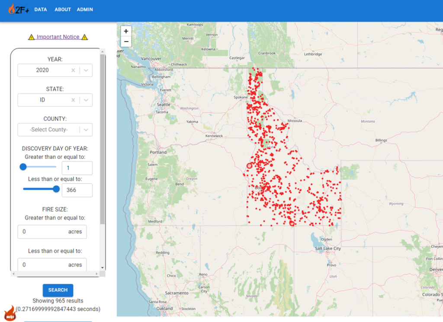This screenshot has width=443, height=322.
Task: Clear the ID state selection
Action: pos(73,100)
